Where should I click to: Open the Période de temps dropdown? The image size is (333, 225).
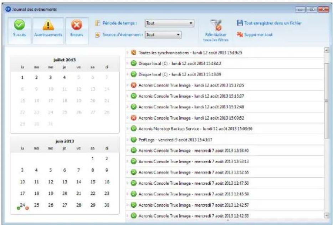pyautogui.click(x=169, y=23)
